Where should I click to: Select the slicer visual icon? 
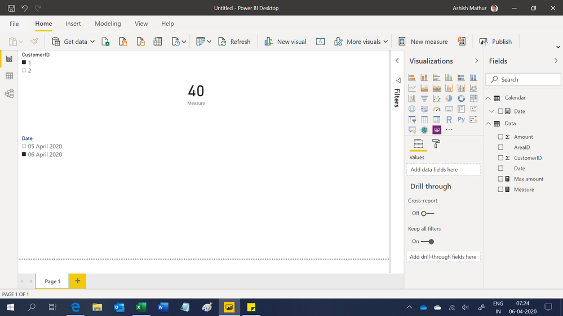[x=412, y=119]
